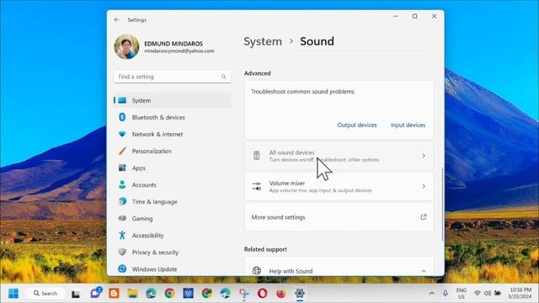Open the Edmund Mindaros profile picture
Screen dimensions: 539x303
click(126, 47)
